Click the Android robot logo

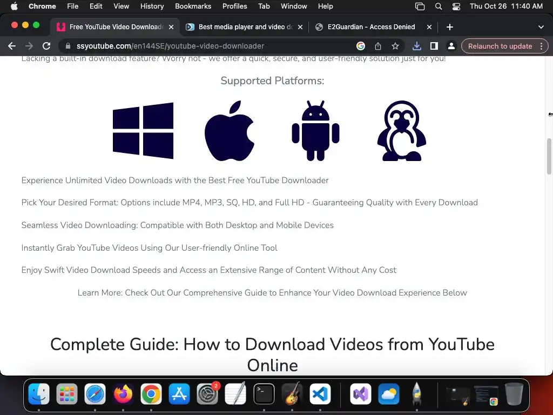(x=315, y=131)
